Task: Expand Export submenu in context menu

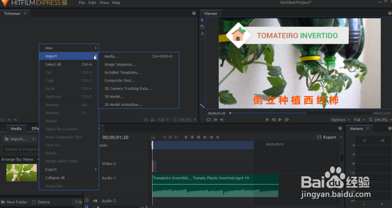Action: click(69, 169)
